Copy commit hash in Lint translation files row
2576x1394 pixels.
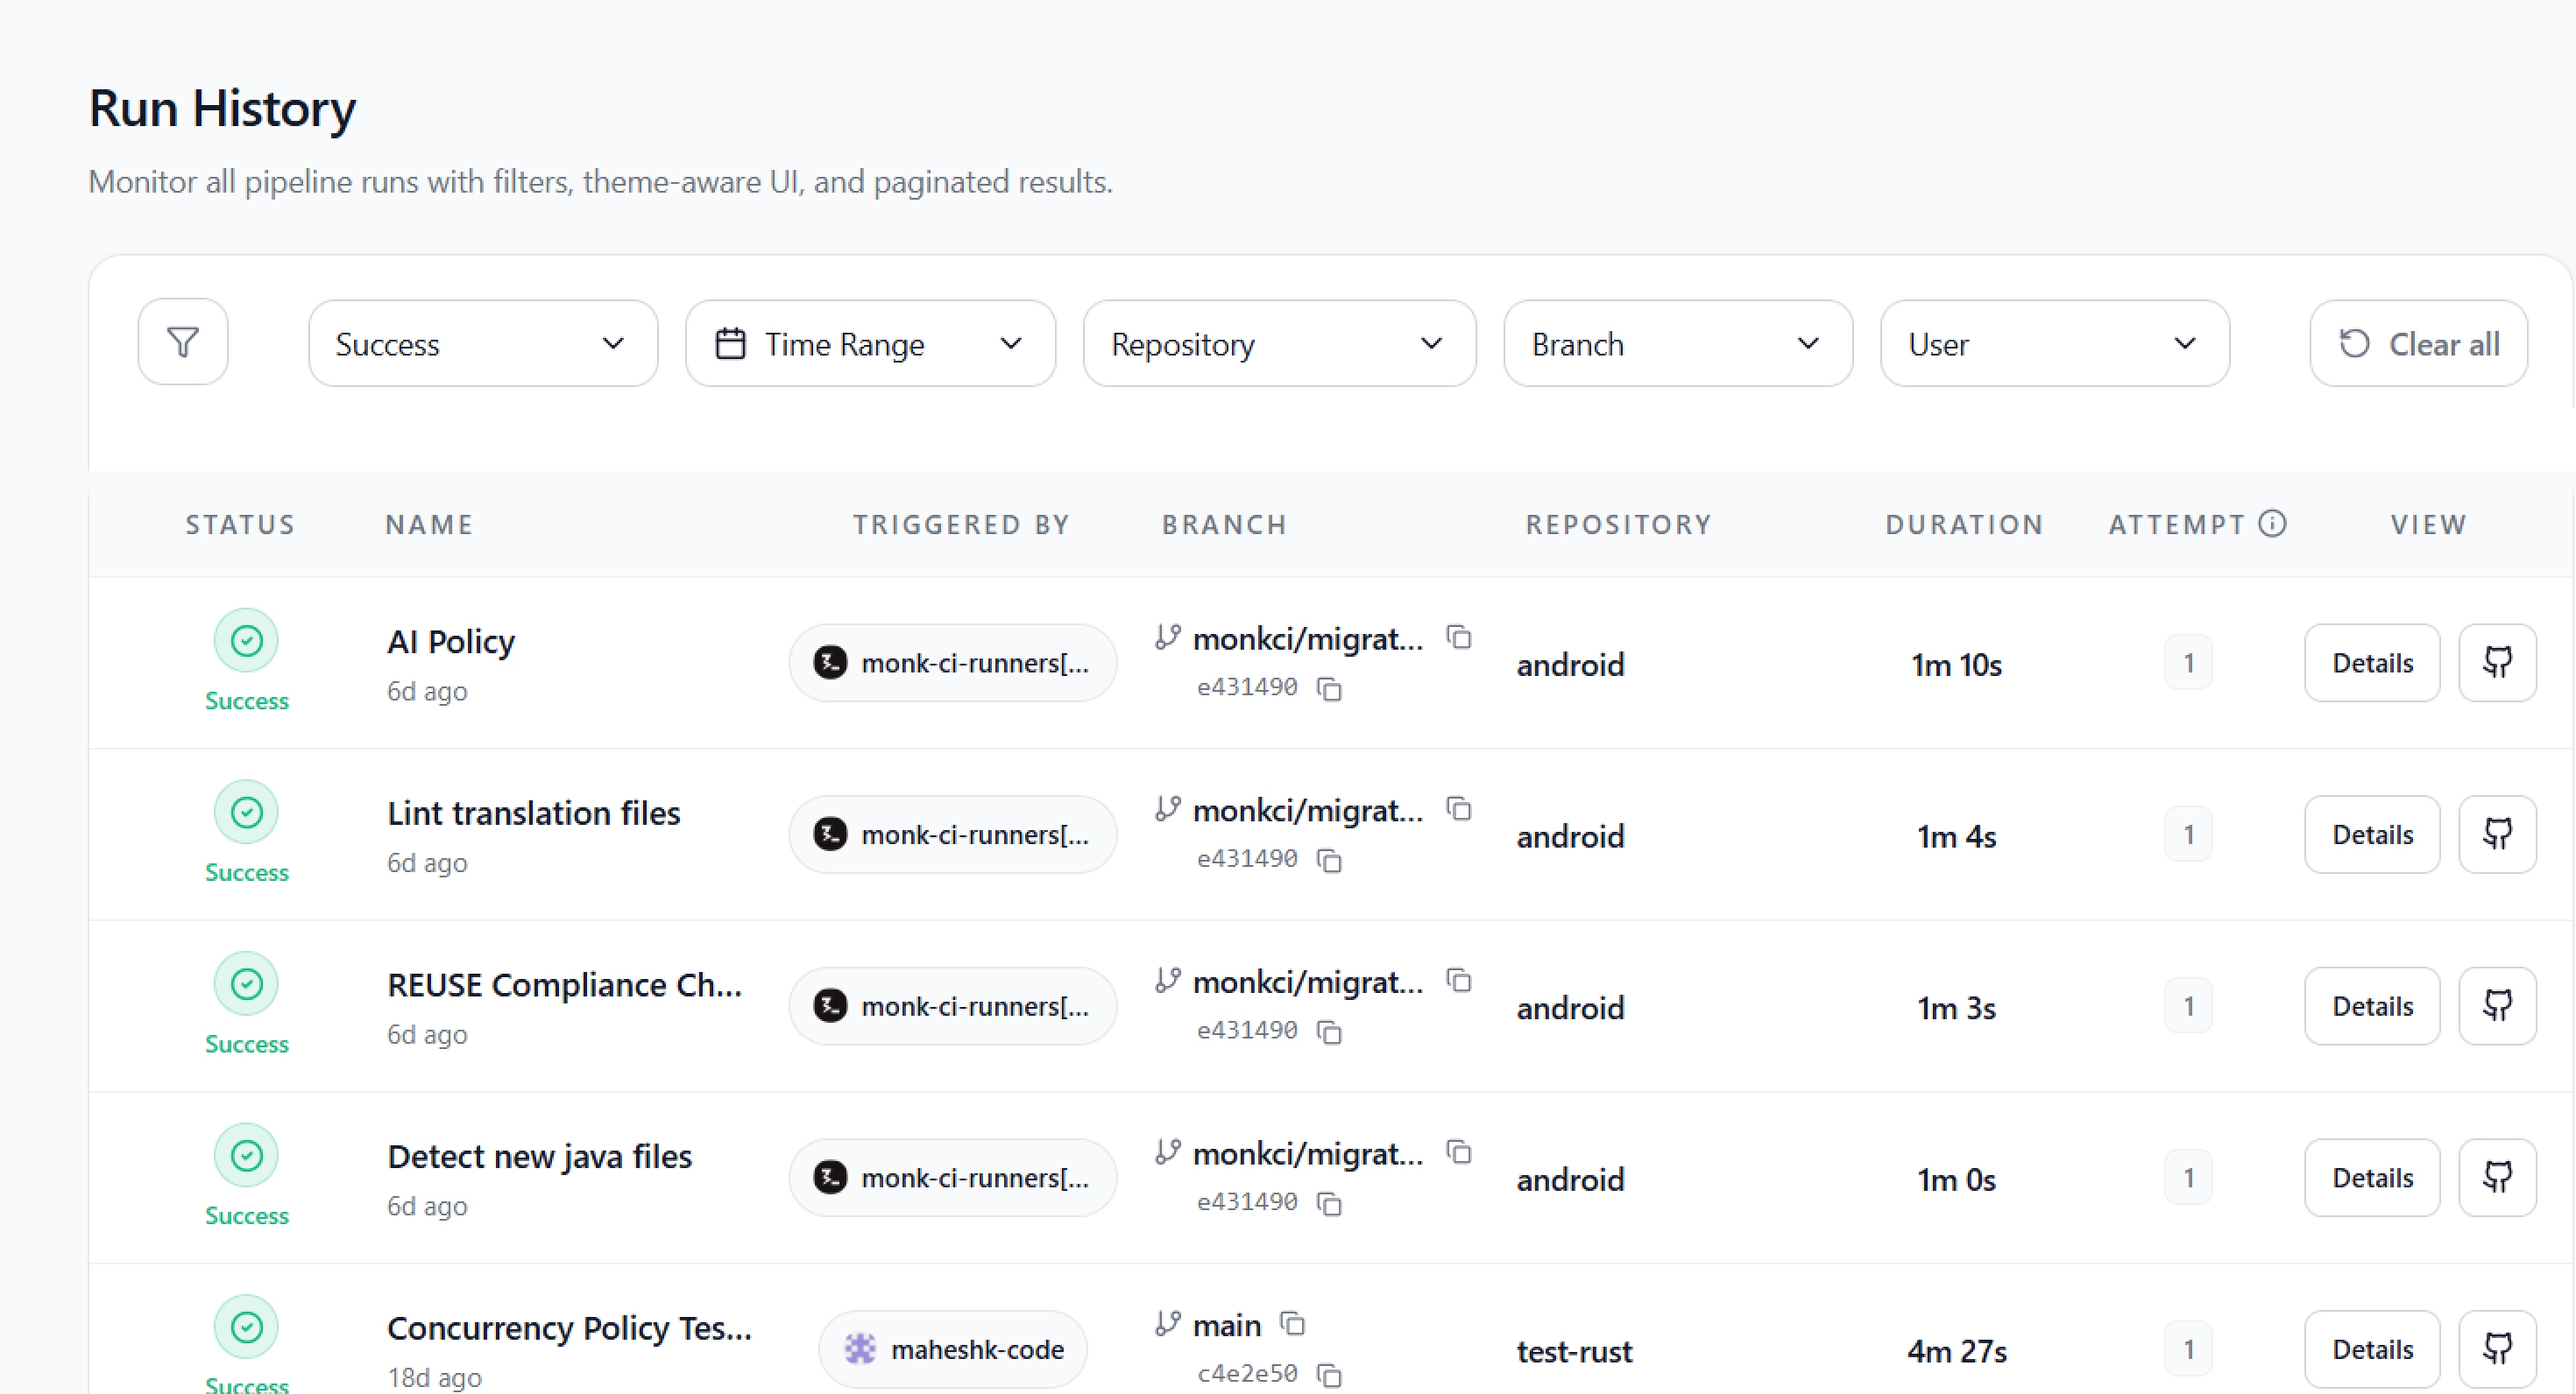click(1329, 861)
